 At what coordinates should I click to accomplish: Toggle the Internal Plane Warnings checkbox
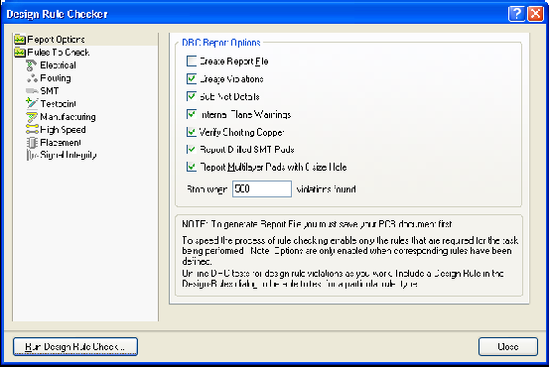(192, 114)
